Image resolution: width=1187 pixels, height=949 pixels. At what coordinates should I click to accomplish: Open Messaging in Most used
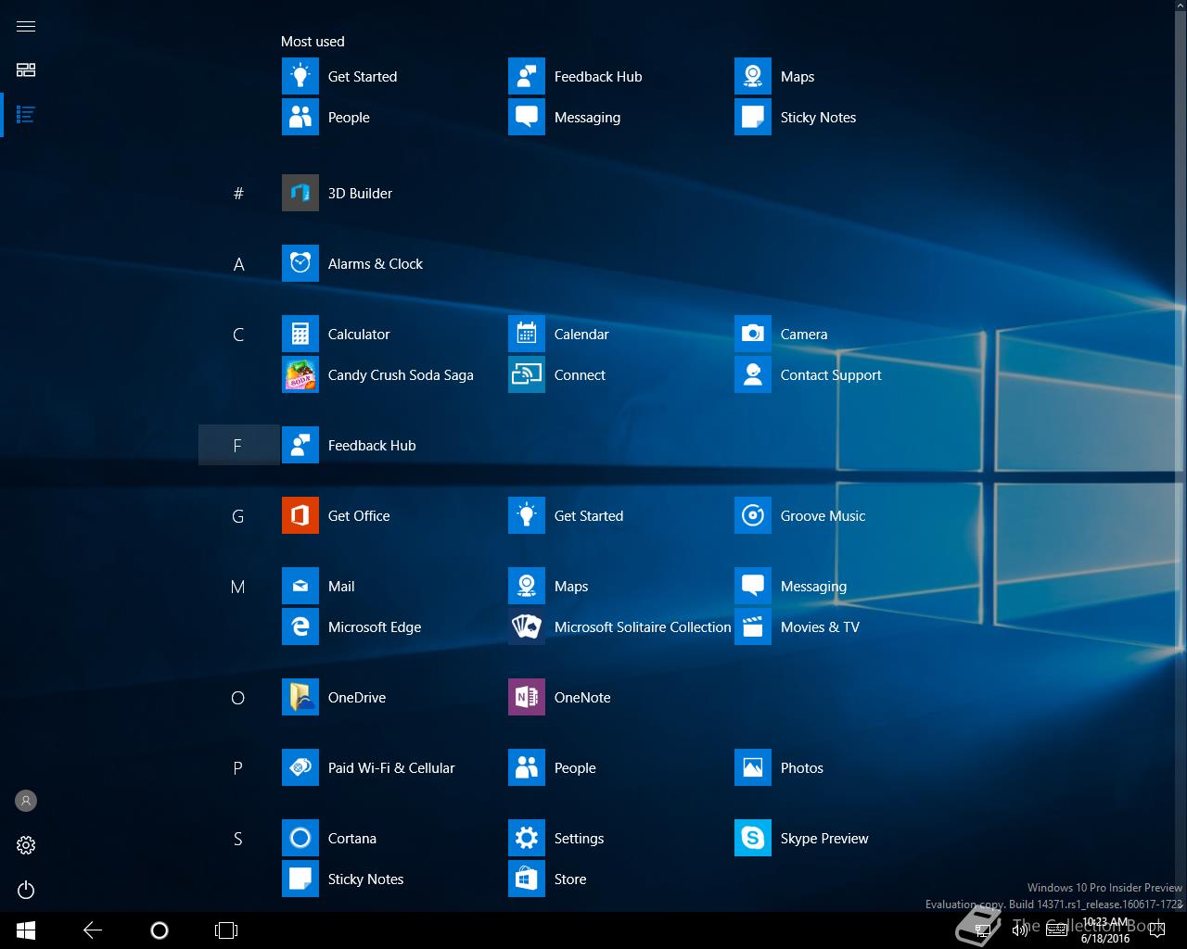[x=565, y=117]
